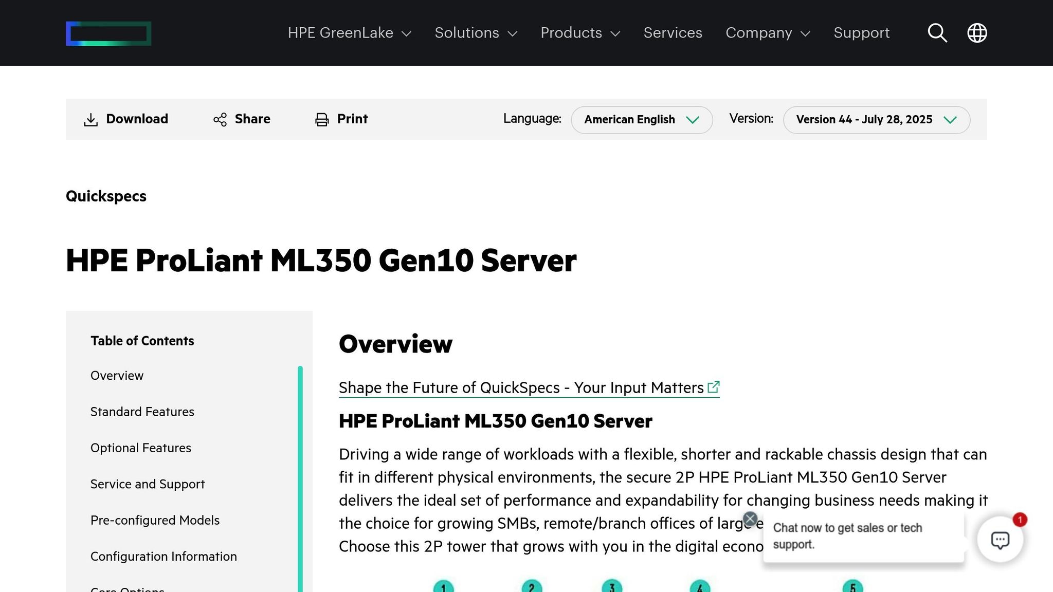Image resolution: width=1053 pixels, height=592 pixels.
Task: Expand the HPE GreenLake menu
Action: tap(350, 33)
